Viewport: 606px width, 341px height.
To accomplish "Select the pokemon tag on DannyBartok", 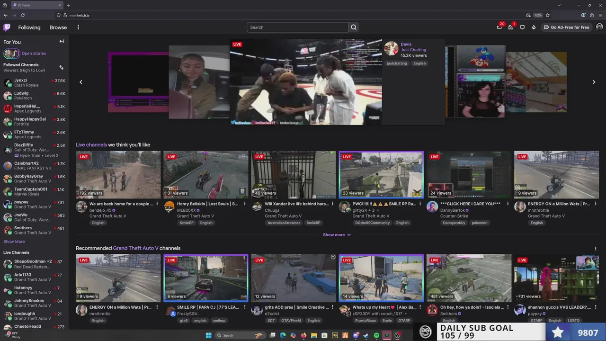I will point(479,223).
